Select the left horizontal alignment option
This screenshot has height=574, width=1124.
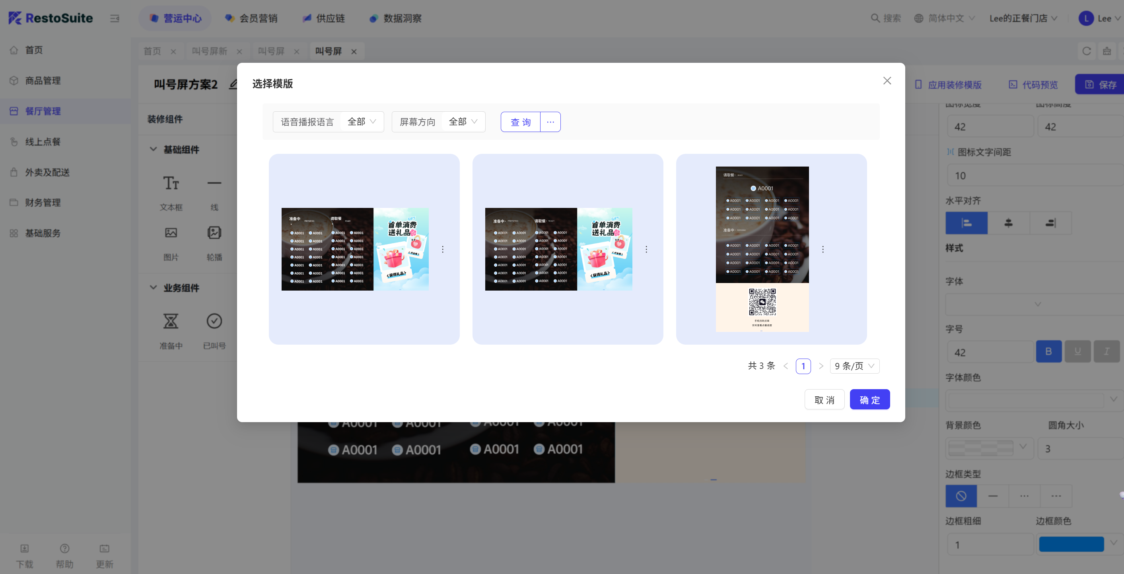(966, 223)
